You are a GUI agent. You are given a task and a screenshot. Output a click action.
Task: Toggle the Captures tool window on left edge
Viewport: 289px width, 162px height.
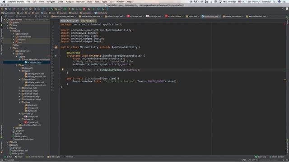pyautogui.click(x=1, y=49)
